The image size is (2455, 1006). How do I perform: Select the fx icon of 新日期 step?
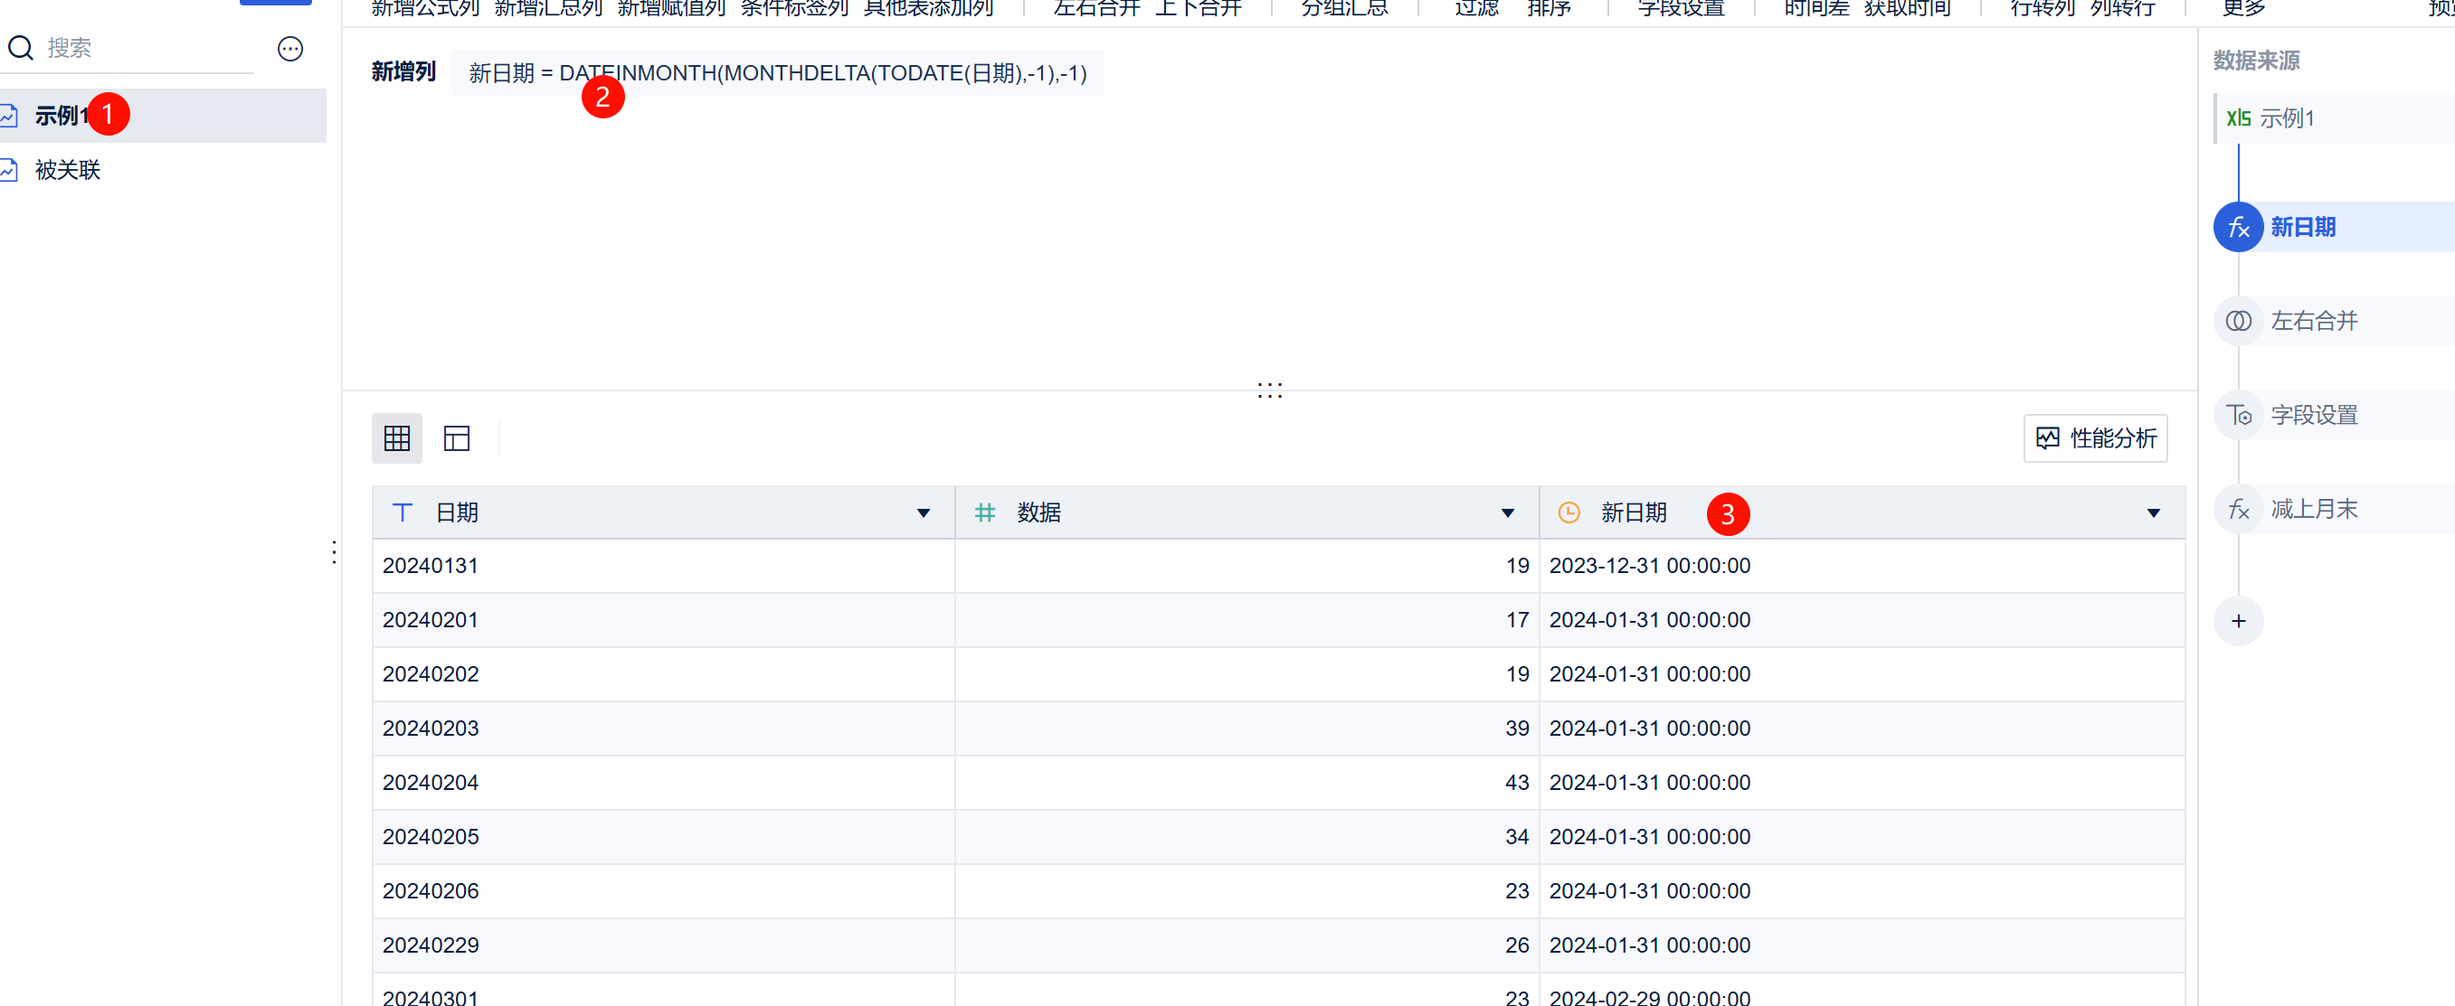click(2238, 227)
